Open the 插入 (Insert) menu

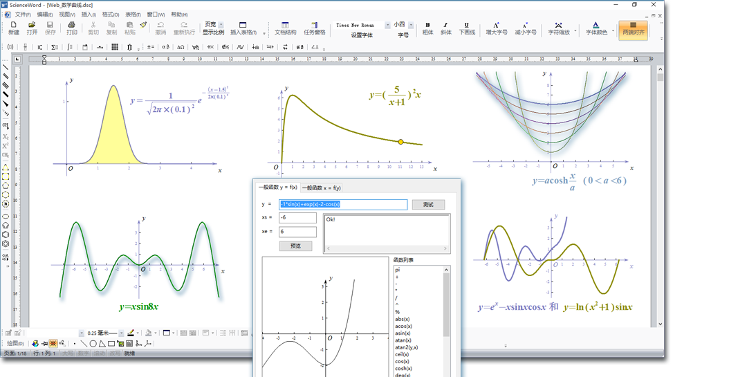89,14
